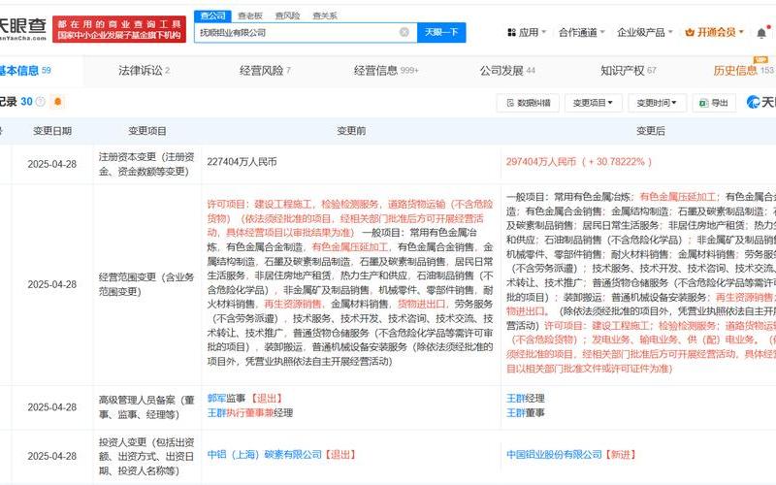This screenshot has height=485, width=776.
Task: Click the 经营范围变更 item cell
Action: (x=146, y=284)
